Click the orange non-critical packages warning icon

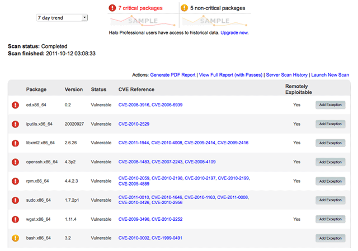tap(184, 8)
